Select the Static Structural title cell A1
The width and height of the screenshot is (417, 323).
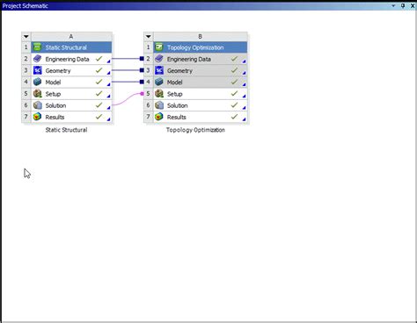tap(71, 47)
